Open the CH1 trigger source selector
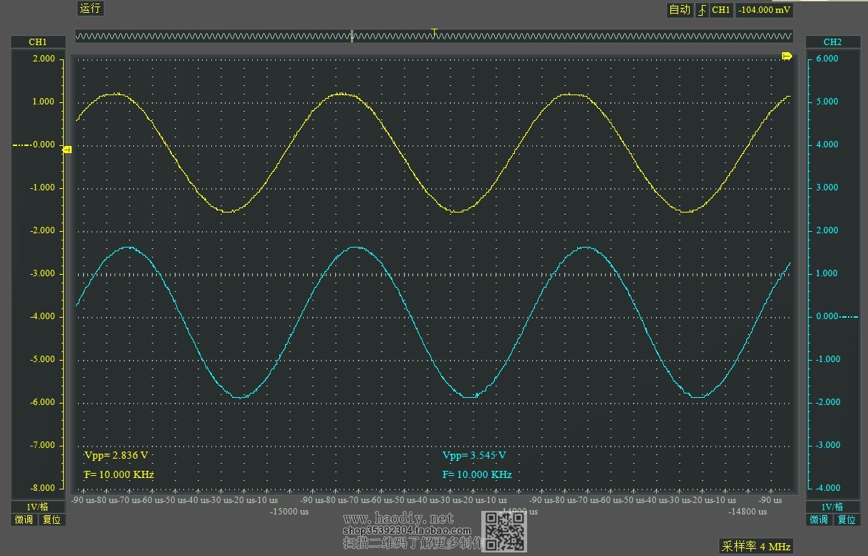868x556 pixels. 721,10
